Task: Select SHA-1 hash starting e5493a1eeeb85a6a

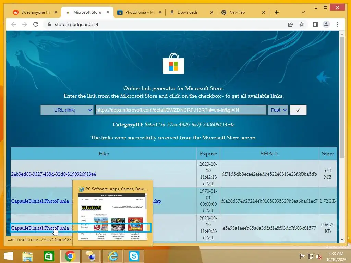Action: pyautogui.click(x=269, y=228)
